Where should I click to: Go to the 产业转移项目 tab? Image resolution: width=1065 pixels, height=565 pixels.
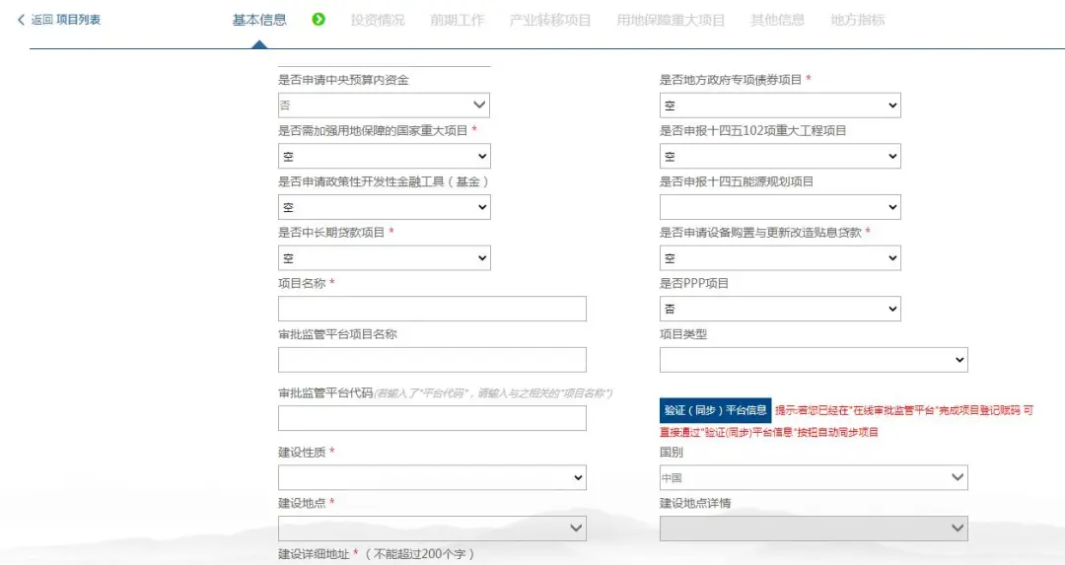pos(550,20)
